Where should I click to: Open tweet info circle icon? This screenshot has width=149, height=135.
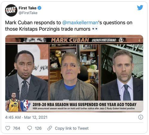(141, 117)
